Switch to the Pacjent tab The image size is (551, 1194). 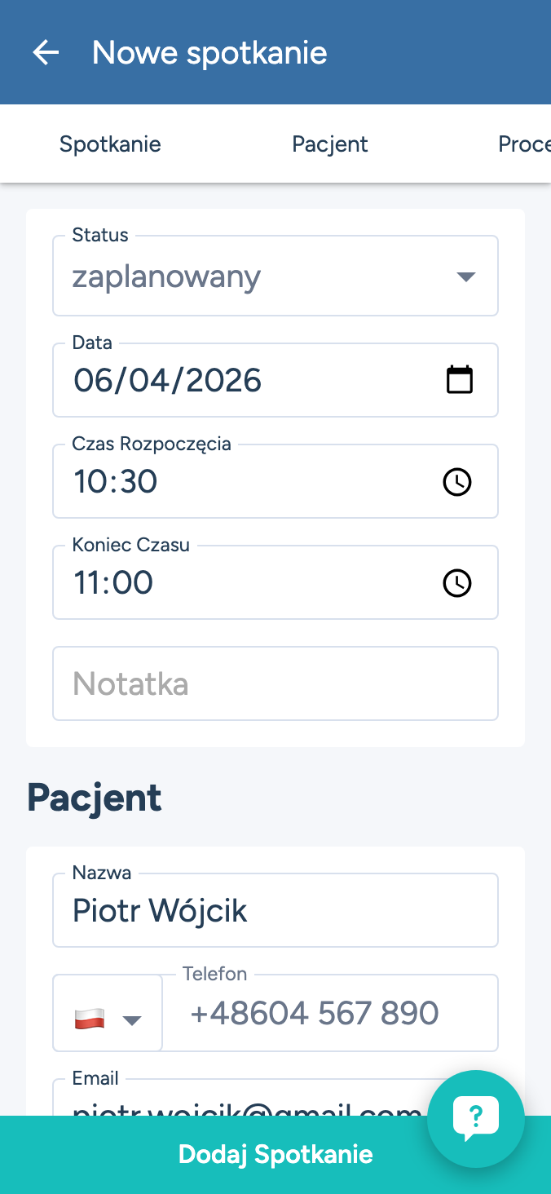coord(330,144)
